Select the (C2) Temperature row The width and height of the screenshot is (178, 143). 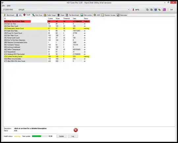click(47, 52)
